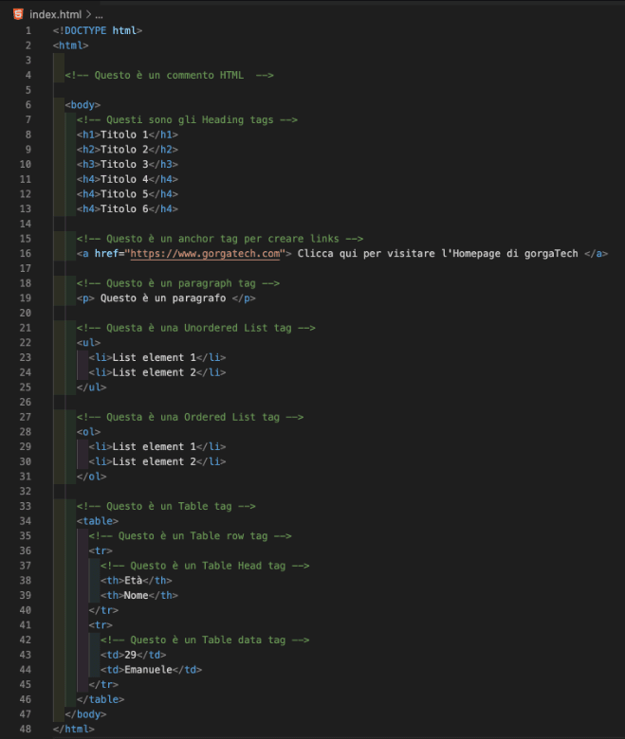This screenshot has width=625, height=739.
Task: Click the opening table tag
Action: pos(98,521)
